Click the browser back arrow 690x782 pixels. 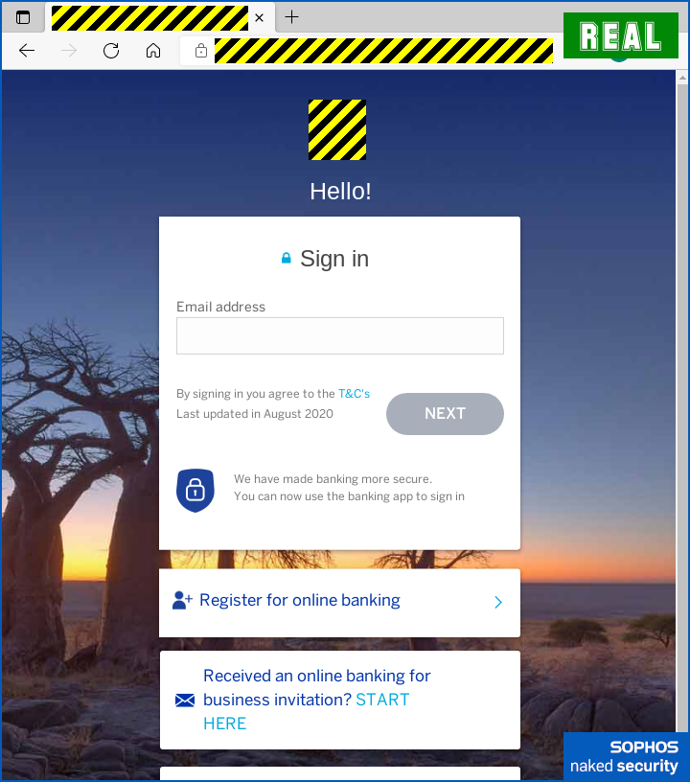point(27,51)
